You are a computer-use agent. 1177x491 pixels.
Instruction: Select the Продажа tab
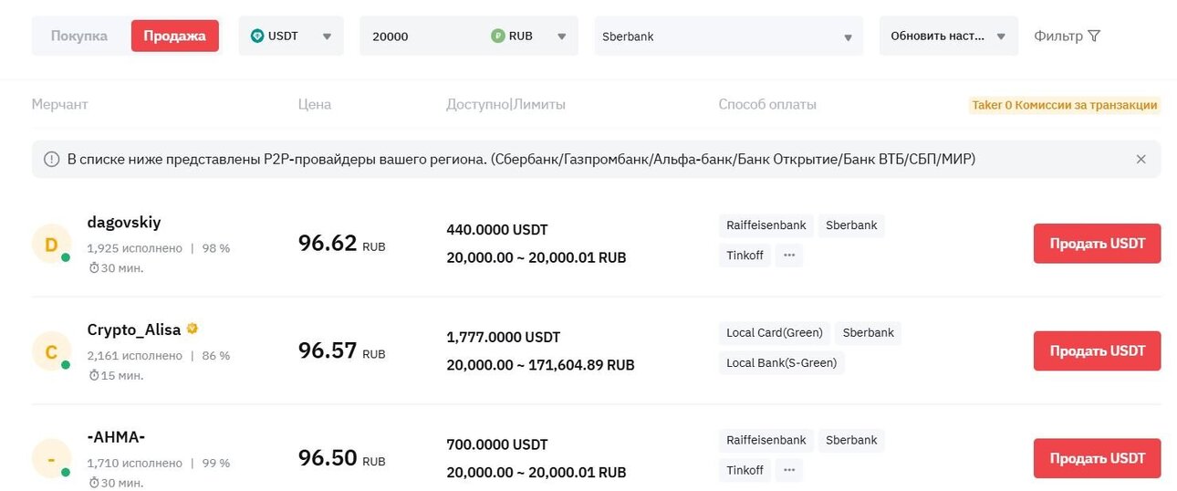pyautogui.click(x=174, y=37)
